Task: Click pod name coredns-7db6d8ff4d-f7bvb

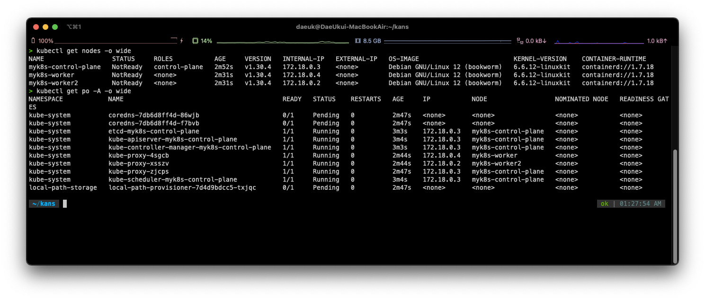Action: [x=154, y=123]
